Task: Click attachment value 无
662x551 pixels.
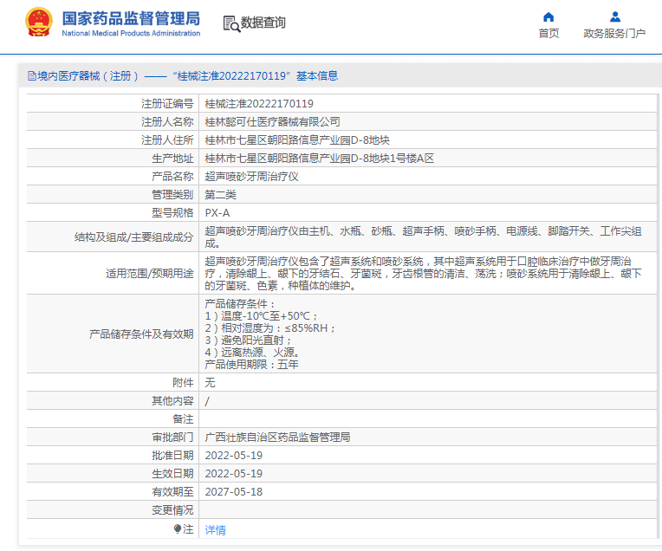Action: coord(210,383)
